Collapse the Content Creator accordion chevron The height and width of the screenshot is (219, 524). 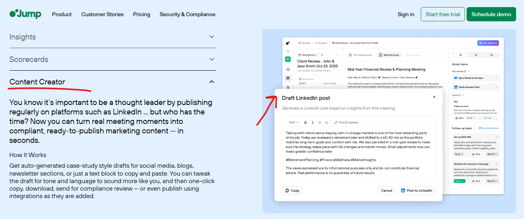[212, 82]
